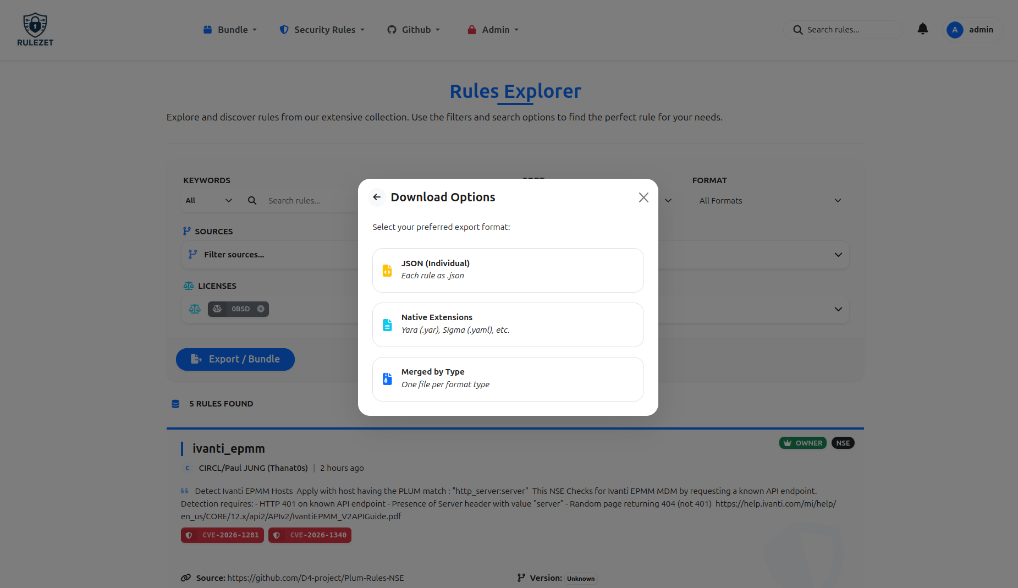The width and height of the screenshot is (1018, 588).
Task: Pick Merged by Type export option
Action: coord(508,379)
